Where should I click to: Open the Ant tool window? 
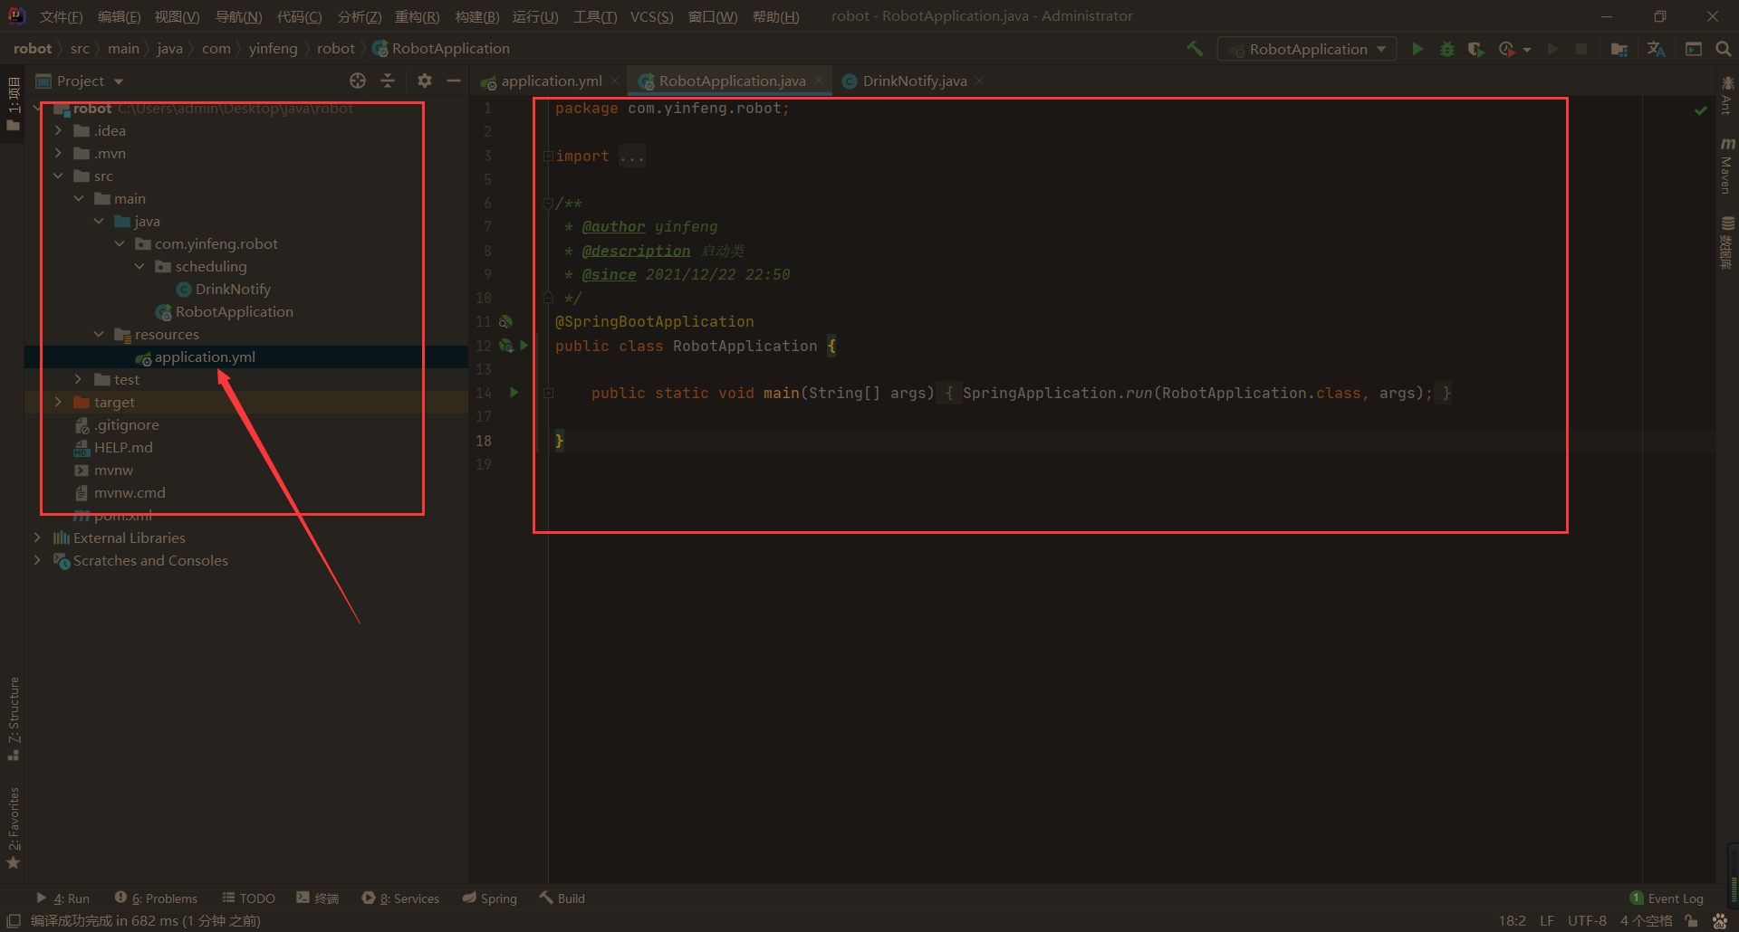pyautogui.click(x=1727, y=96)
